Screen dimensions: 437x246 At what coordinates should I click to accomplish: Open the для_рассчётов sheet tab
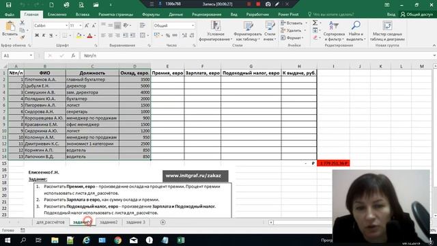pos(51,222)
